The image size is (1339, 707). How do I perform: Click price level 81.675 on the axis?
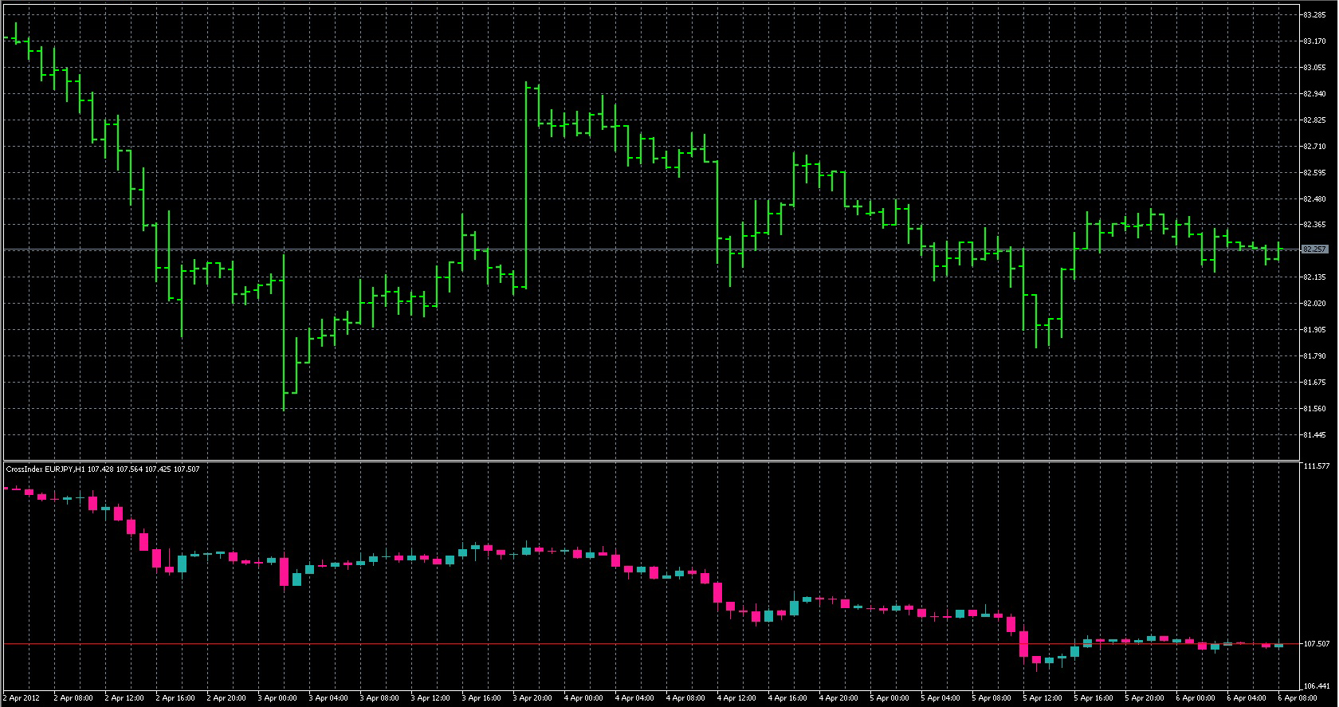coord(1314,382)
